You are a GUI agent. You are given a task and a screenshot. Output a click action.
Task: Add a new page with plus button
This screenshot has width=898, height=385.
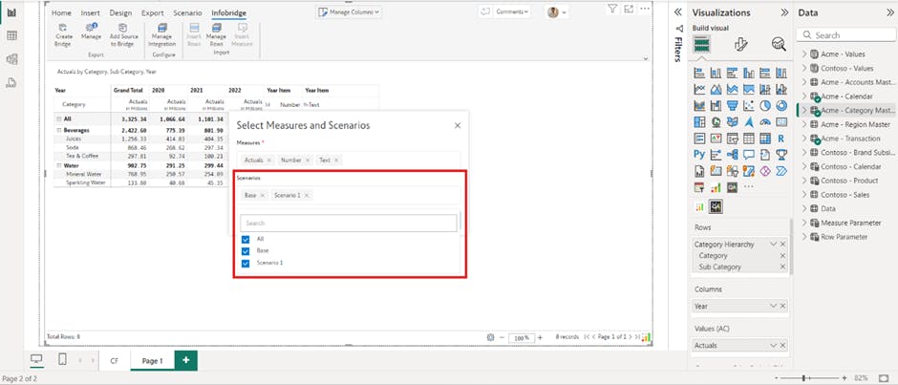pos(185,360)
